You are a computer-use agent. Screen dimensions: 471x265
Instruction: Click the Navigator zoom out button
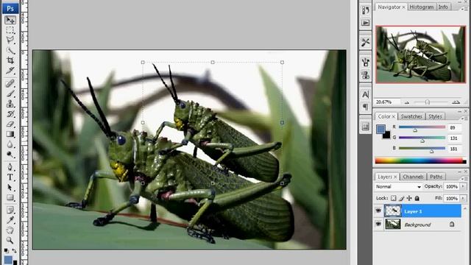coord(407,102)
